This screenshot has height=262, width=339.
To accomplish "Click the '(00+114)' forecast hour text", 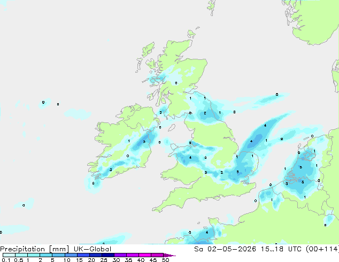I will point(322,249).
